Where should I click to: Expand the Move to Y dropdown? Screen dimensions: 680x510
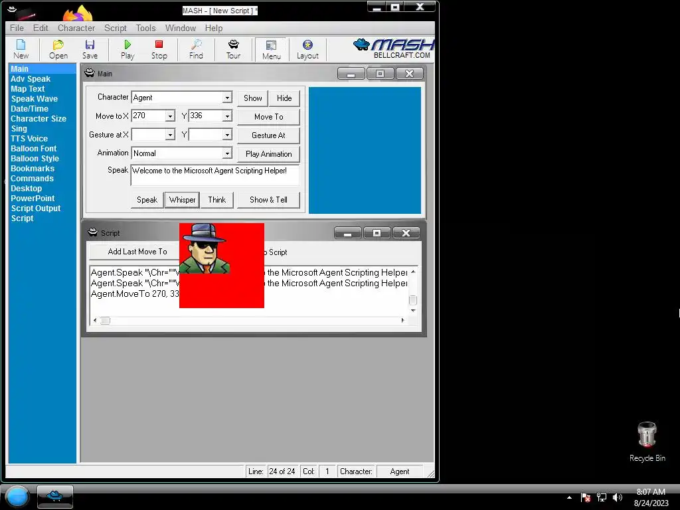tap(227, 116)
